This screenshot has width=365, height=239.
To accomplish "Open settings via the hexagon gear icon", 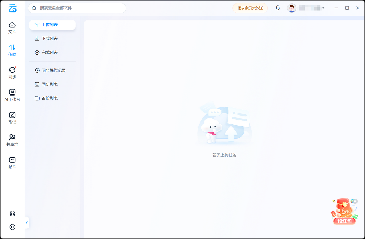I will [x=12, y=227].
